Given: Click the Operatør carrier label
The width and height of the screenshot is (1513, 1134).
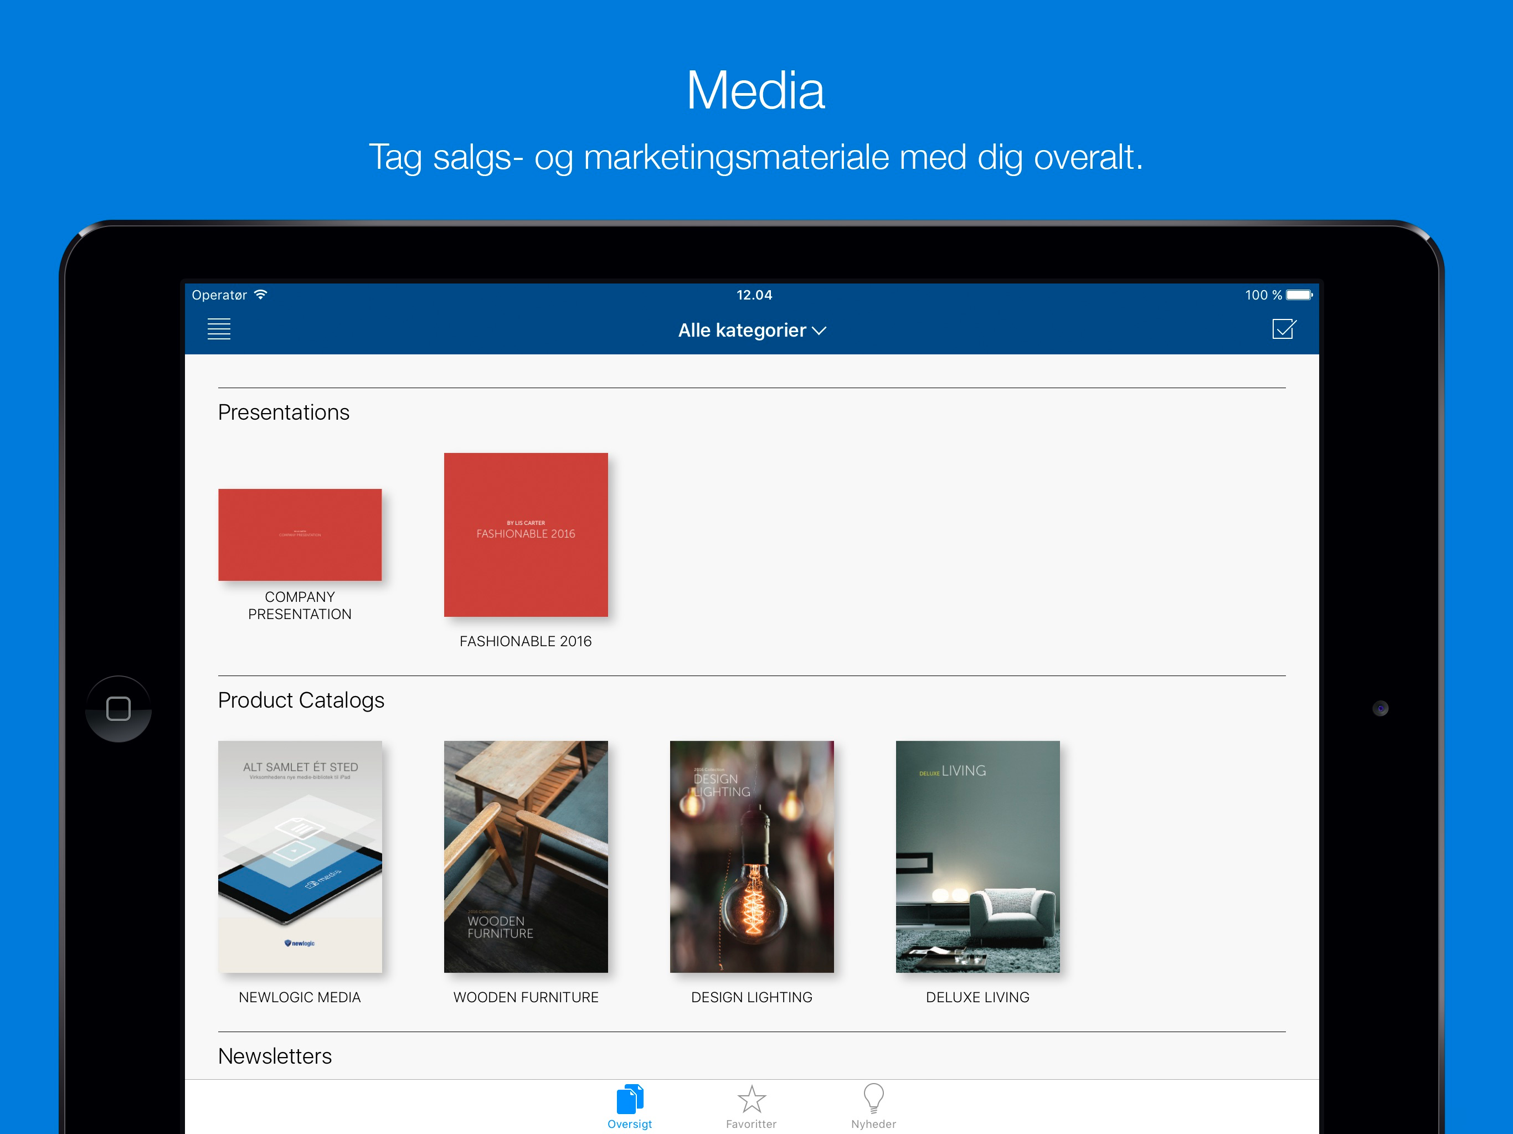Looking at the screenshot, I should (219, 295).
